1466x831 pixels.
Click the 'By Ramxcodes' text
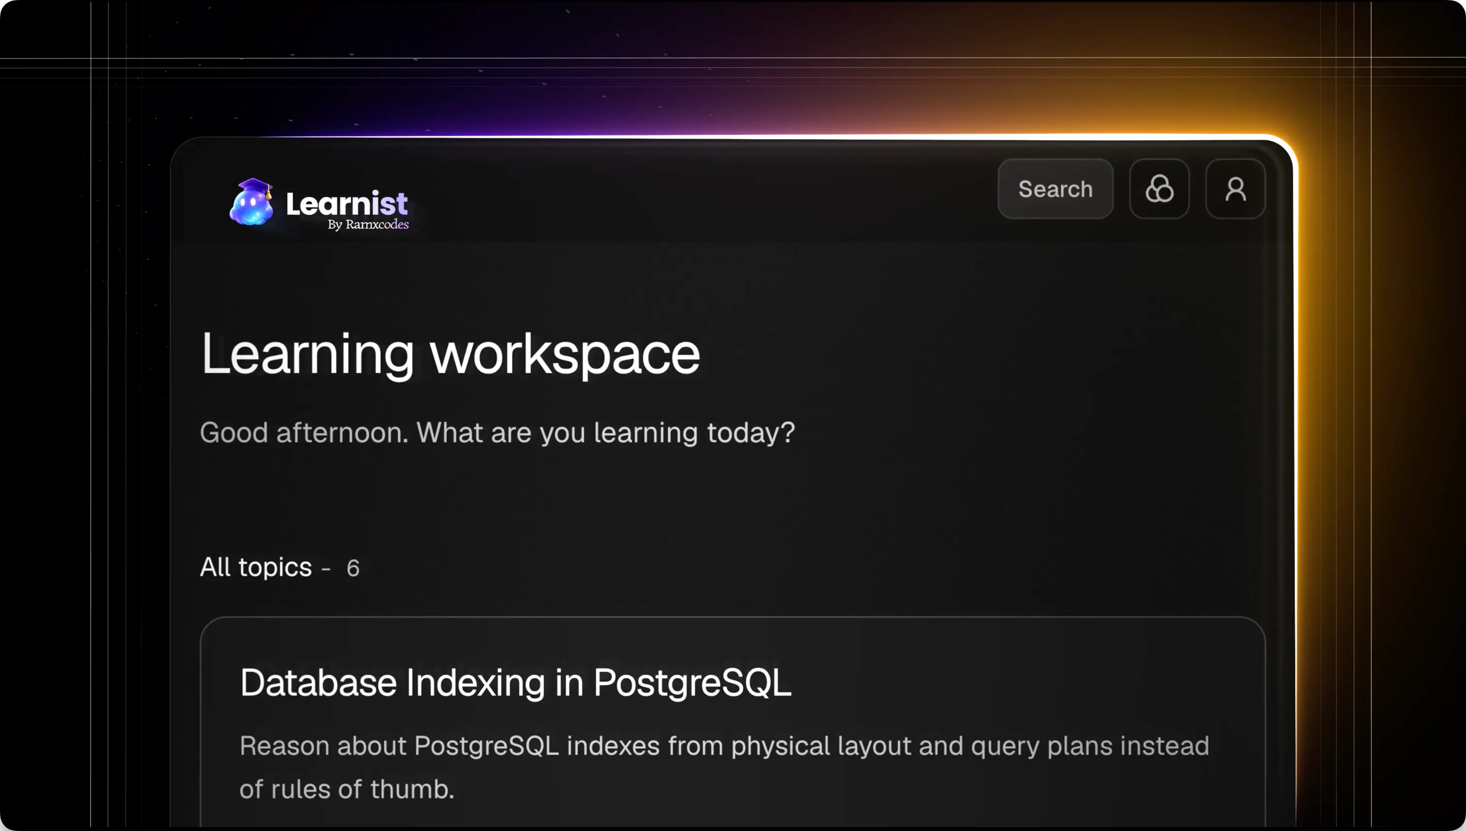(368, 224)
